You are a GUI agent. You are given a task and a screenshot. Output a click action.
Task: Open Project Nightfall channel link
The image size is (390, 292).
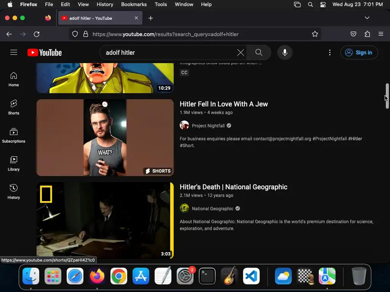tap(208, 125)
